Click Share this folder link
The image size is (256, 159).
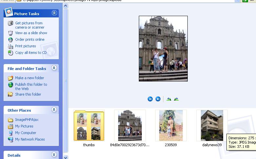click(28, 94)
